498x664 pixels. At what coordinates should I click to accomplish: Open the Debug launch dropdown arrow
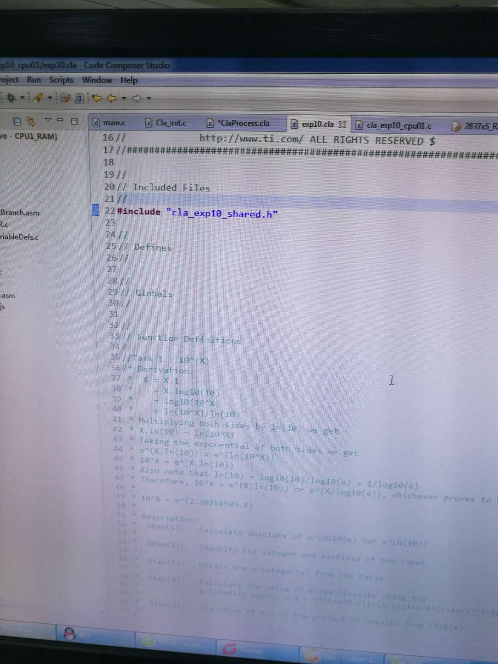click(22, 97)
